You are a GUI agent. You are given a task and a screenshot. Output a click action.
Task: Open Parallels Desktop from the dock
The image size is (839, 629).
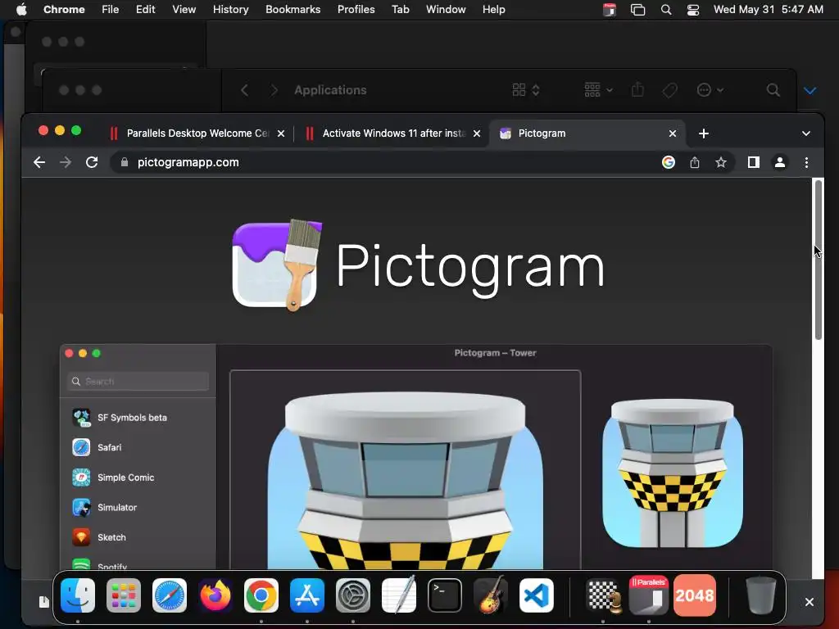[649, 595]
